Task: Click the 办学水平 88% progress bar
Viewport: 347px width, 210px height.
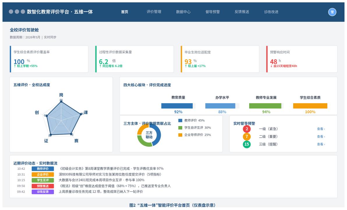Action: coord(222,106)
